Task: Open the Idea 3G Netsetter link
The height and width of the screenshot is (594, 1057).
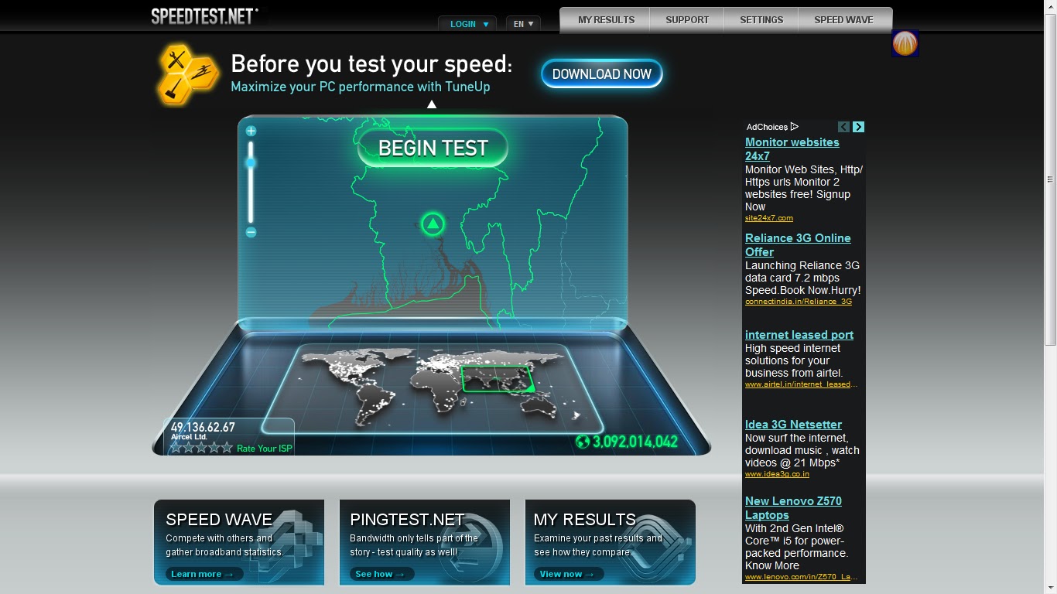Action: [x=793, y=425]
